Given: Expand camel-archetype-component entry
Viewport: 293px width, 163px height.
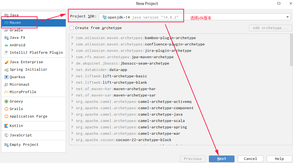Looking at the screenshot, I should [x=72, y=108].
